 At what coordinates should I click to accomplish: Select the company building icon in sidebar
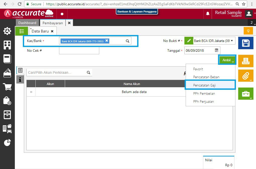(7, 45)
